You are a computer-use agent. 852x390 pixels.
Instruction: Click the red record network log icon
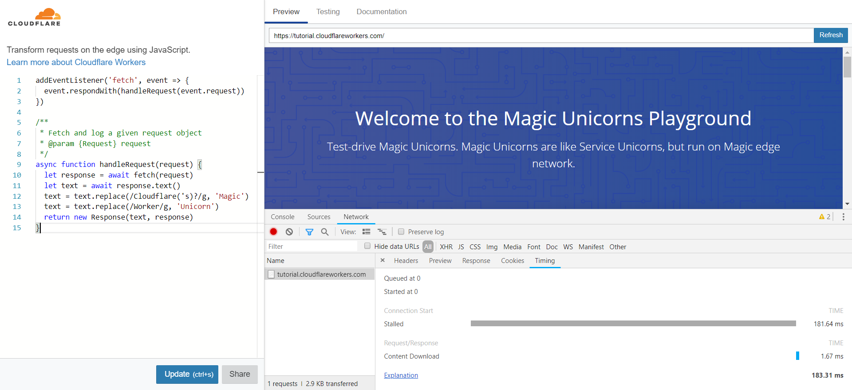[x=273, y=232]
